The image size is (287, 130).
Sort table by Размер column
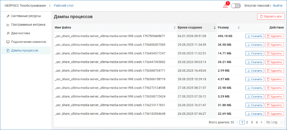tap(229, 28)
